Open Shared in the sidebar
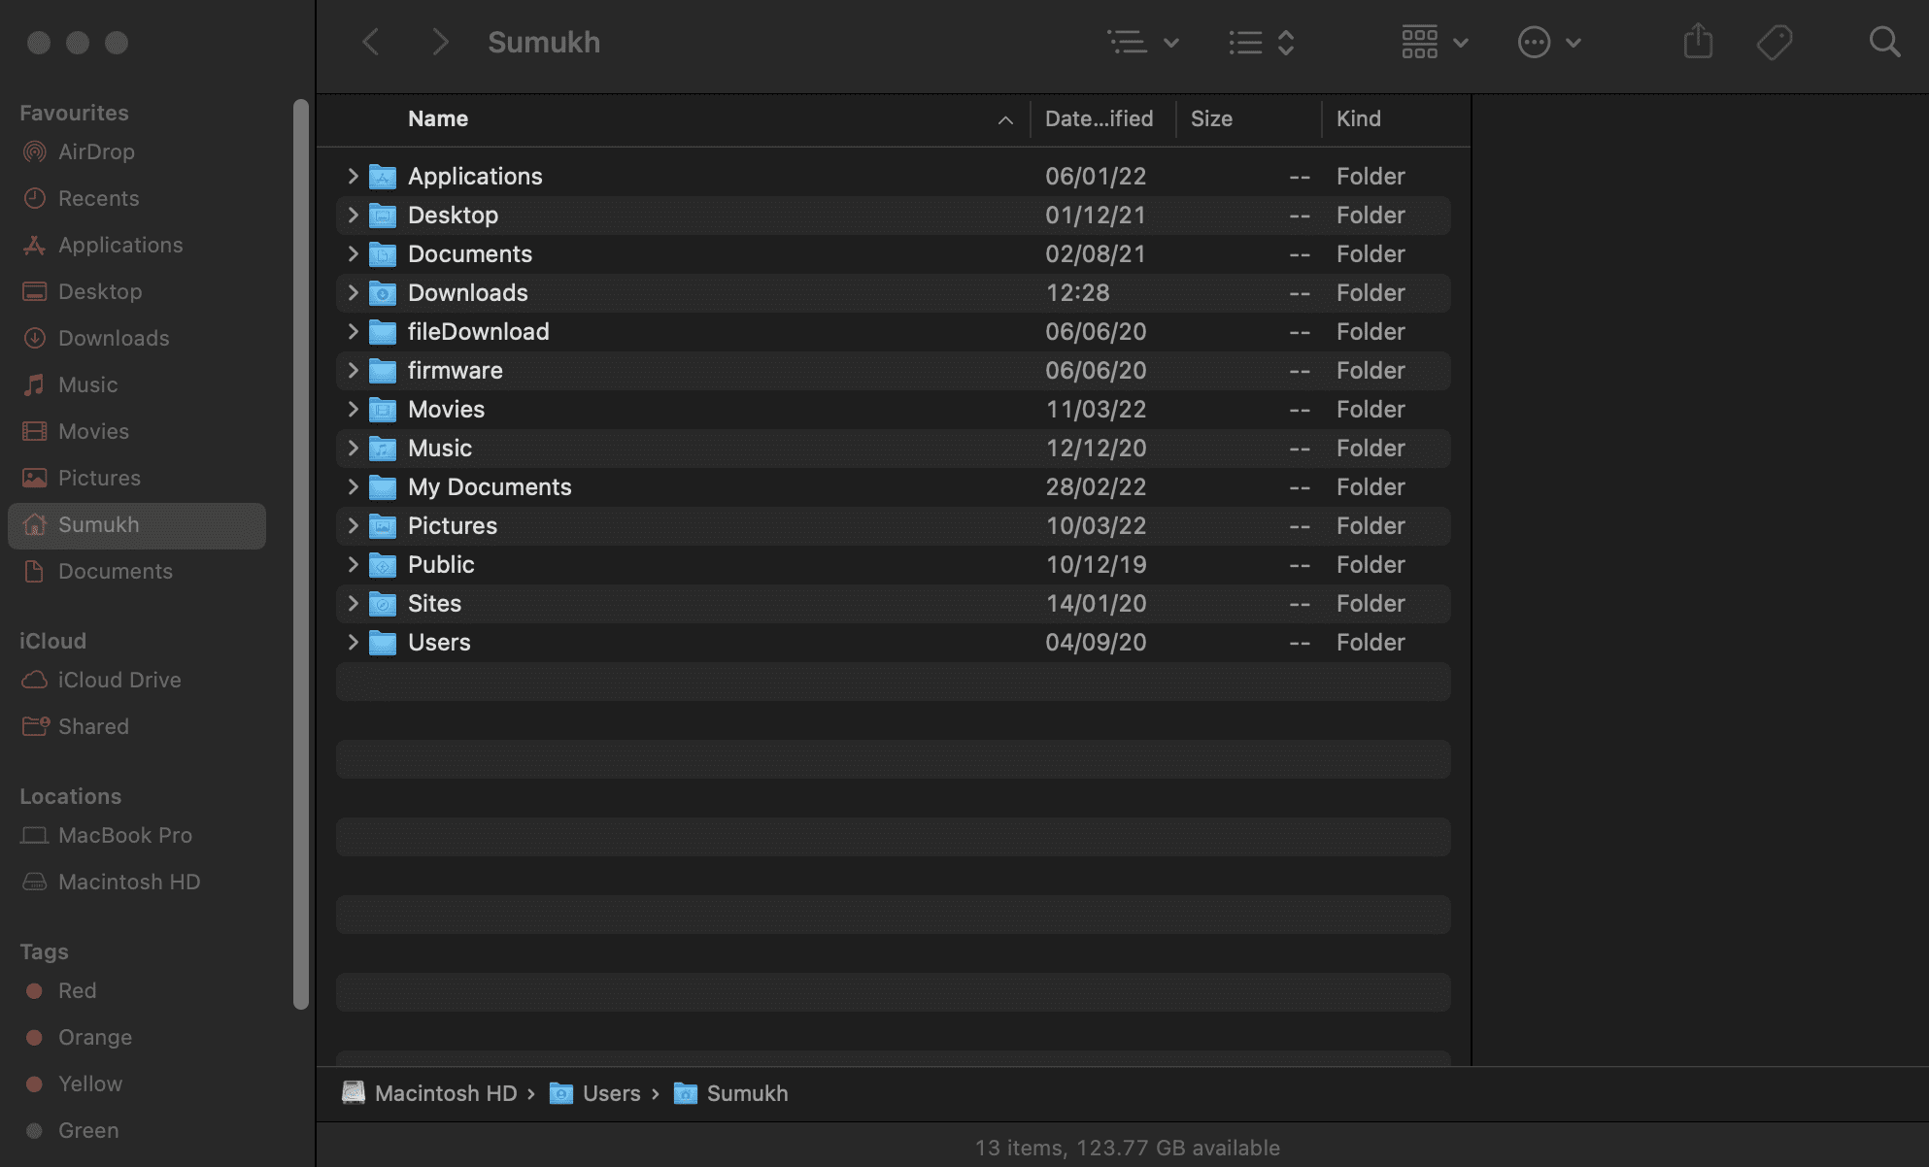Viewport: 1929px width, 1167px height. point(137,726)
